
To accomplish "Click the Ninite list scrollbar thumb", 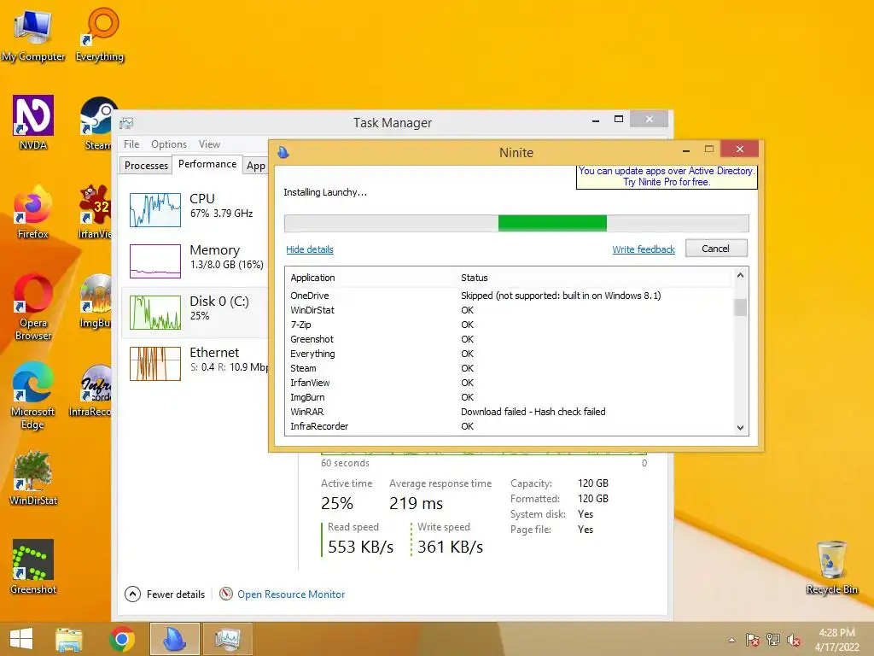I will pos(740,307).
